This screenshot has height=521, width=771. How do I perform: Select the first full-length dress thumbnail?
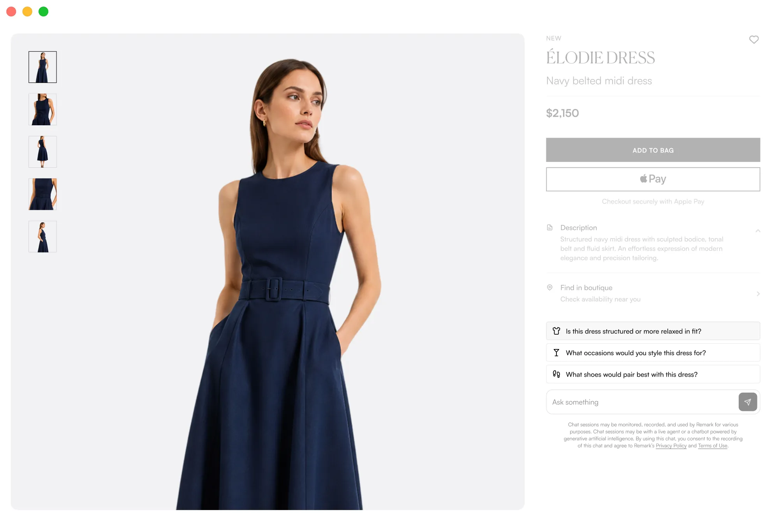(43, 67)
